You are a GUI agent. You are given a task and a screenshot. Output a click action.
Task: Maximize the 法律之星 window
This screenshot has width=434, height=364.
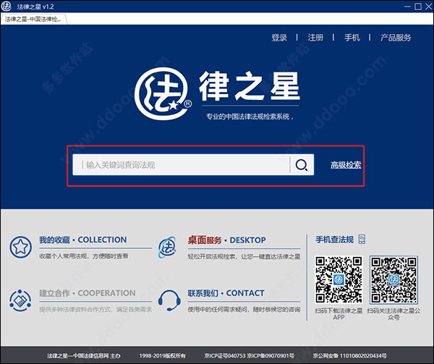click(418, 7)
